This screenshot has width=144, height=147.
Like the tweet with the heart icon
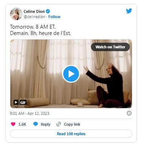[x=13, y=124]
